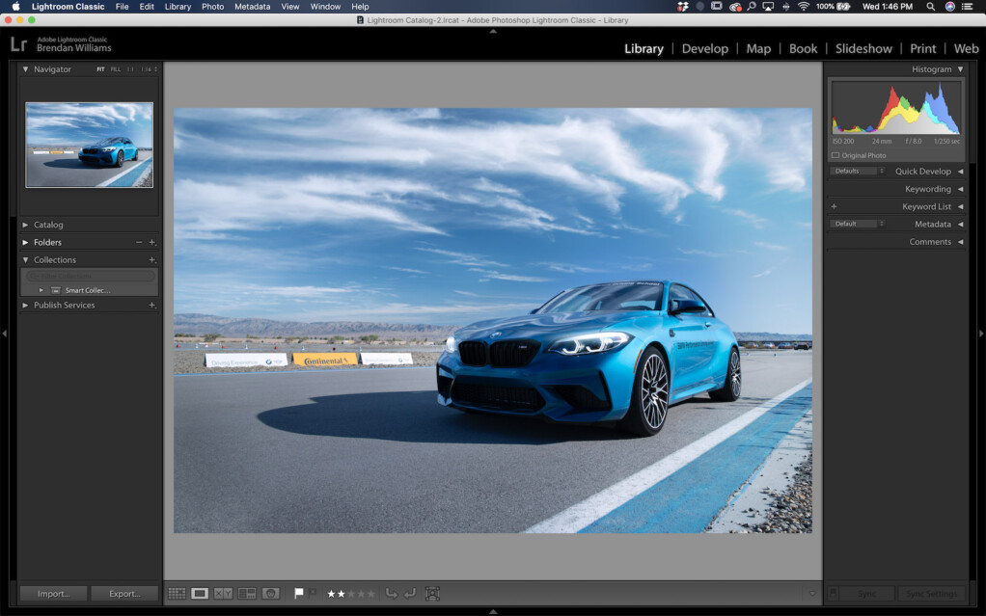Screen dimensions: 986x616
Task: Flag the photo as a pick
Action: coord(299,593)
